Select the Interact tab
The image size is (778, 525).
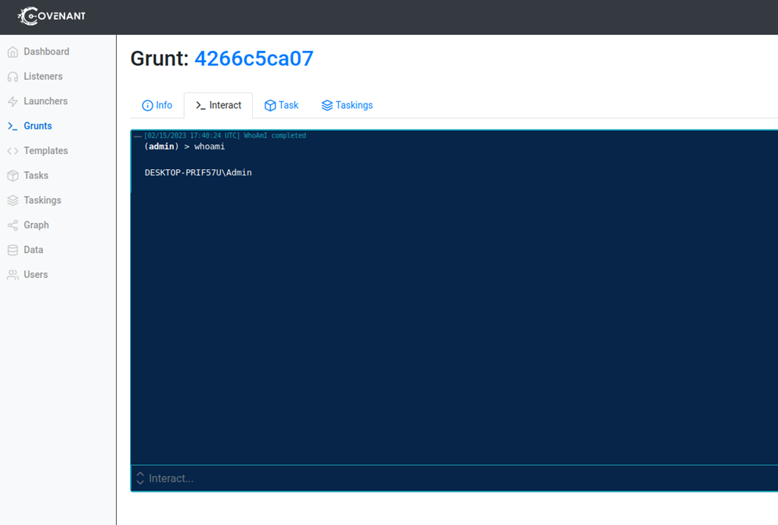(x=218, y=105)
